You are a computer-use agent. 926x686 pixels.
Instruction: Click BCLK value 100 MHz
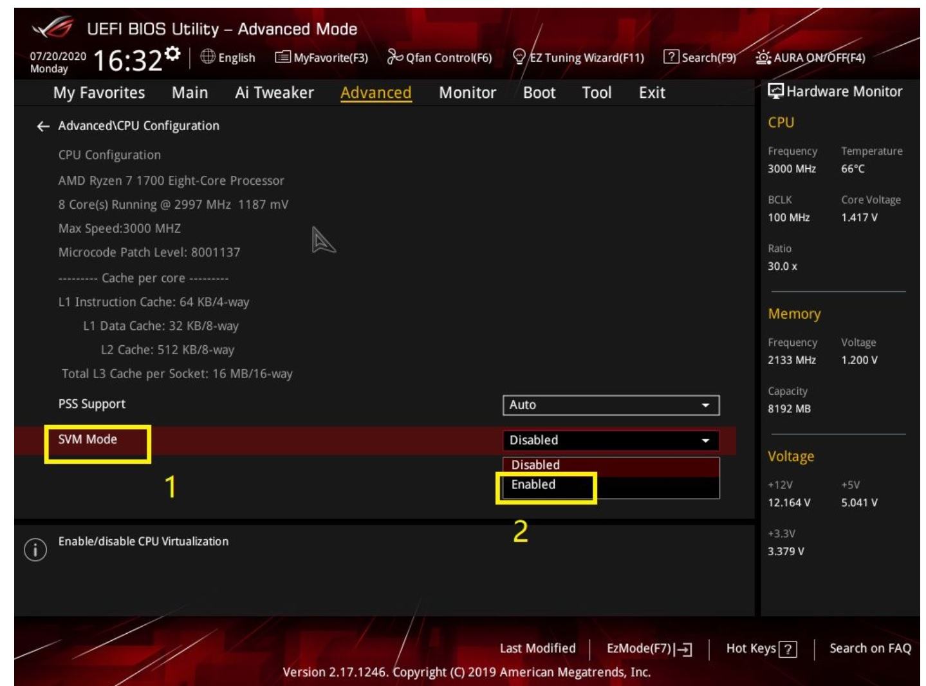click(788, 218)
